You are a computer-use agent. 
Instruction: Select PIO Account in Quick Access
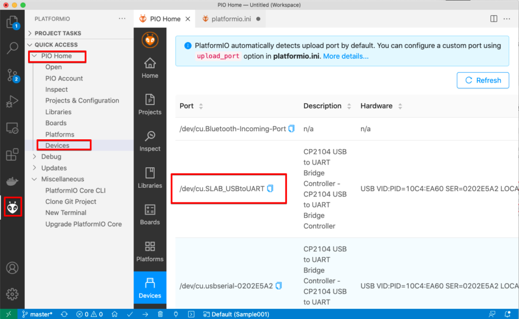[64, 78]
